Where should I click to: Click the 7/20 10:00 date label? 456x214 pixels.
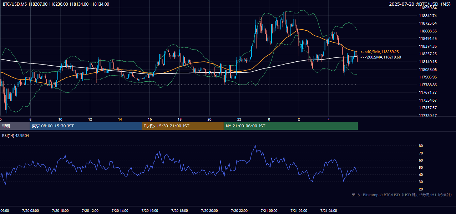coord(60,210)
